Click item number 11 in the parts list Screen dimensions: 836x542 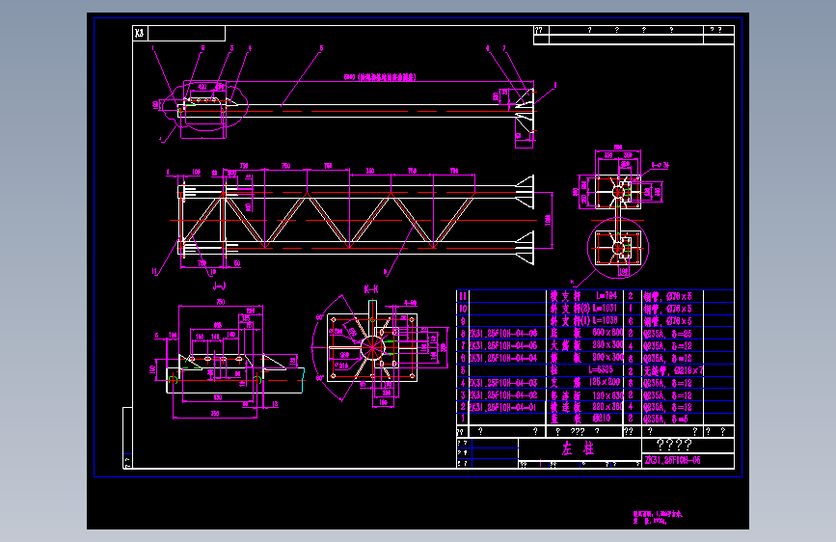(463, 296)
